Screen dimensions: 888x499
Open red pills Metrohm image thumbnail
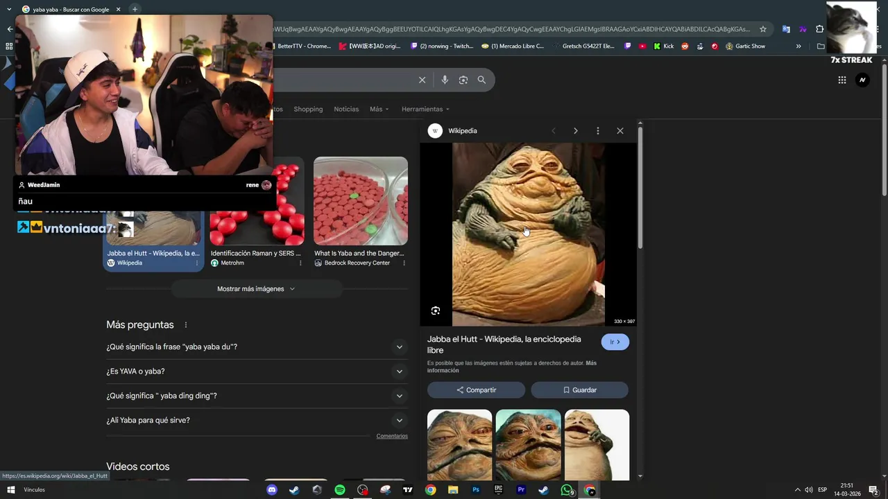pos(257,201)
